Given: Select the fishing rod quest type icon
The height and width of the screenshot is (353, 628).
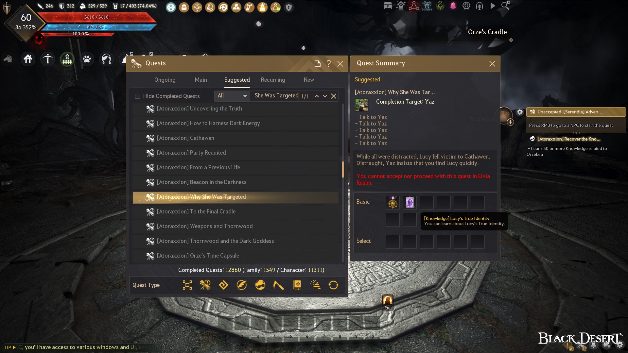Looking at the screenshot, I should click(278, 285).
